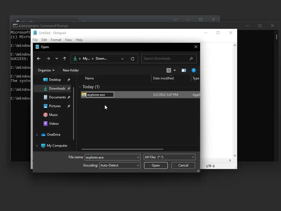
Task: Go up one folder level
Action: coord(65,59)
